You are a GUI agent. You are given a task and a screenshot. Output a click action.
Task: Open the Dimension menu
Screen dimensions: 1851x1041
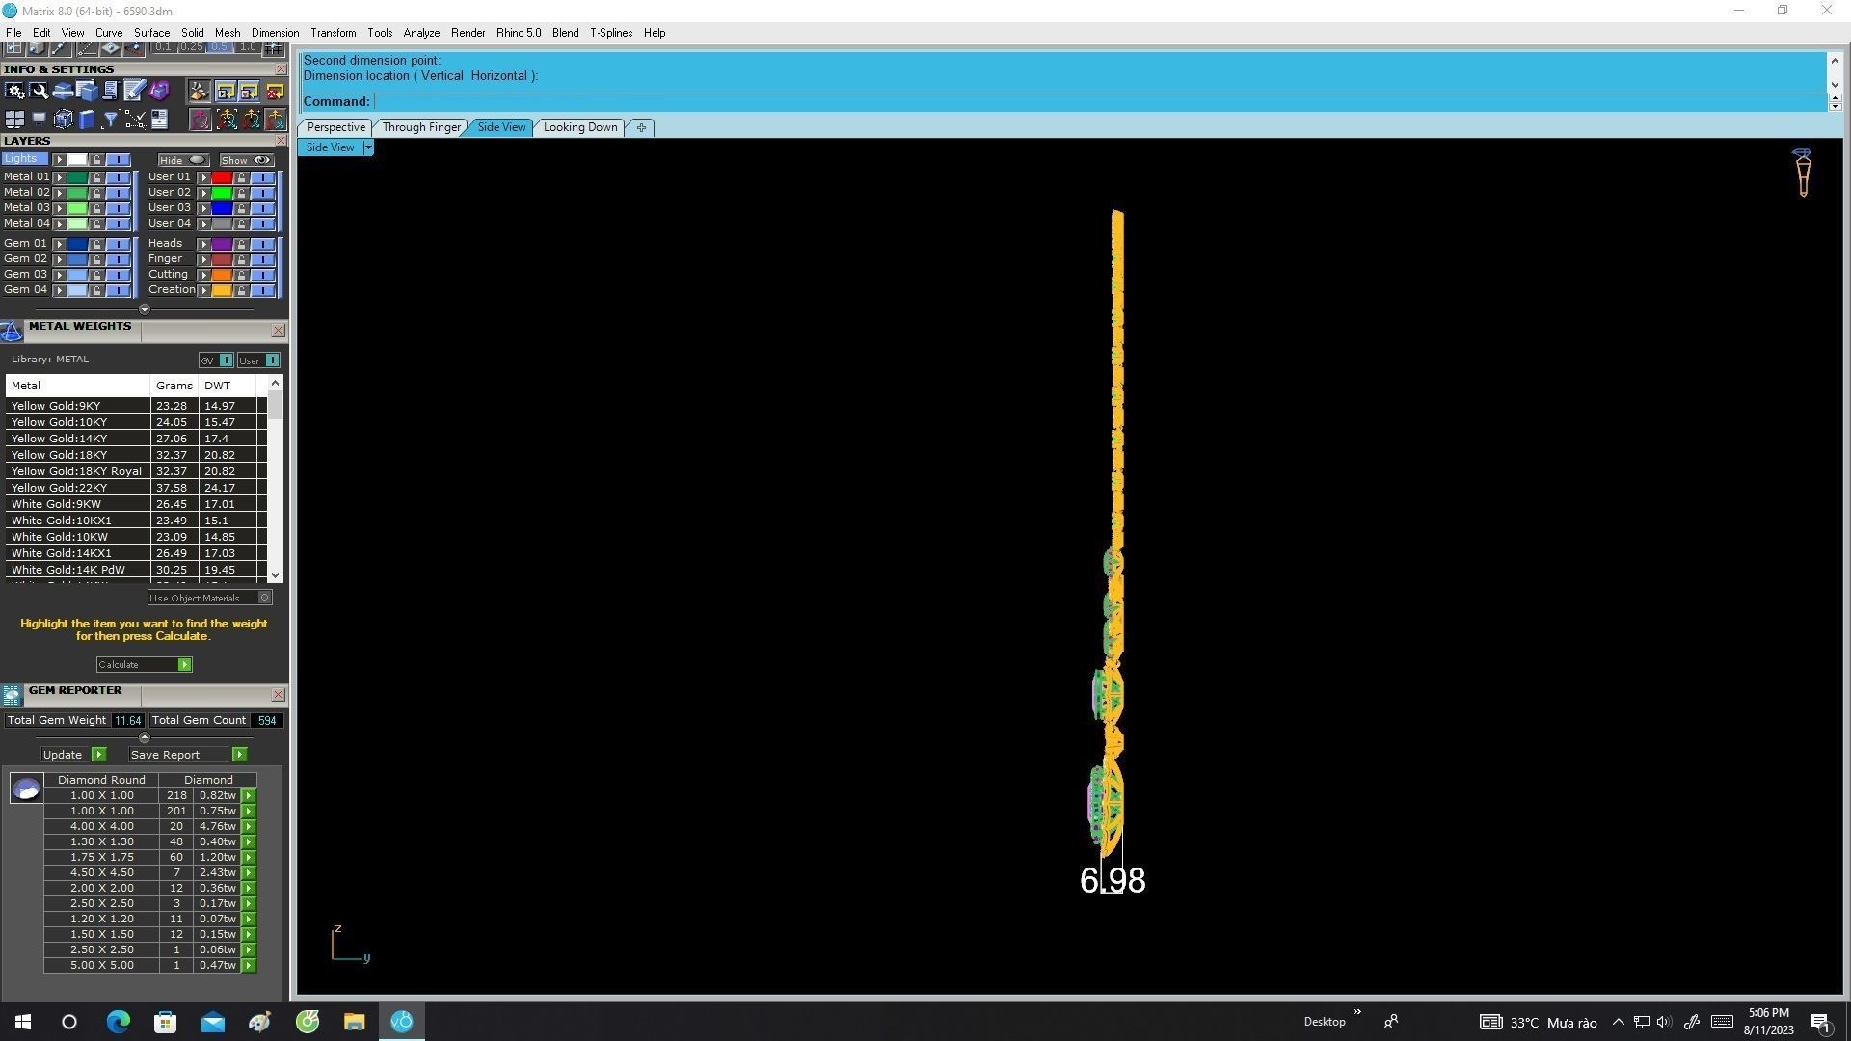pyautogui.click(x=275, y=33)
